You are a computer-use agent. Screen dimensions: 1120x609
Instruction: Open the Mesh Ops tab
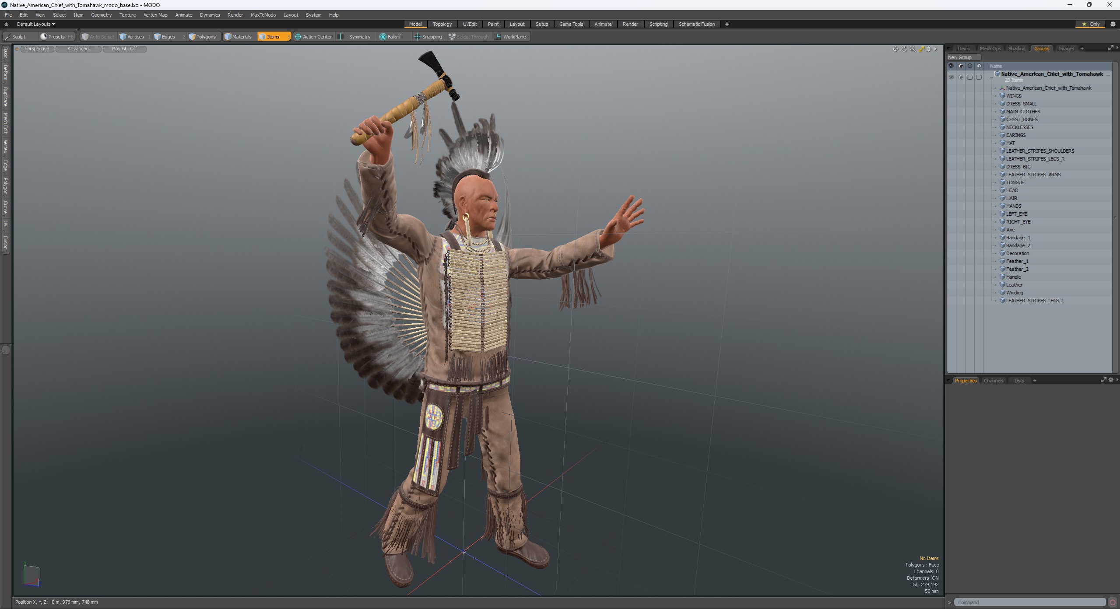tap(990, 49)
